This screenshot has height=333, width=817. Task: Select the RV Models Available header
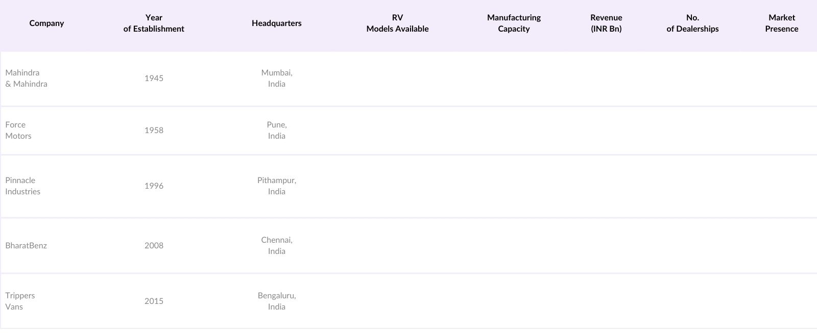click(397, 23)
